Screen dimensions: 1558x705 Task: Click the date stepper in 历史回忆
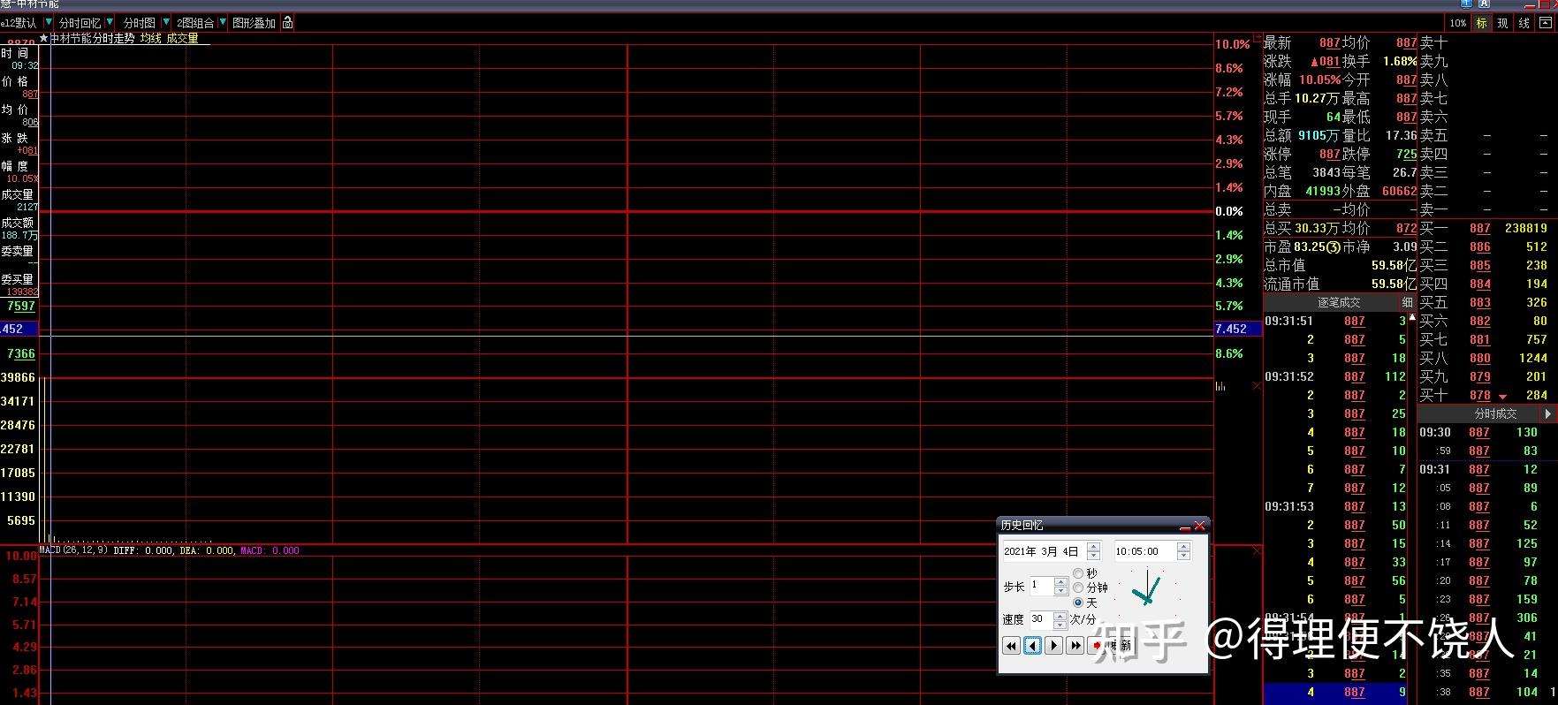coord(1094,551)
